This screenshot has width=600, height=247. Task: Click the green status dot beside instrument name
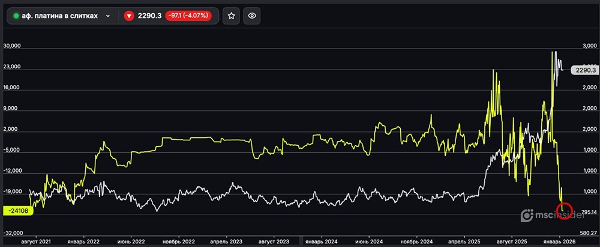coord(16,16)
